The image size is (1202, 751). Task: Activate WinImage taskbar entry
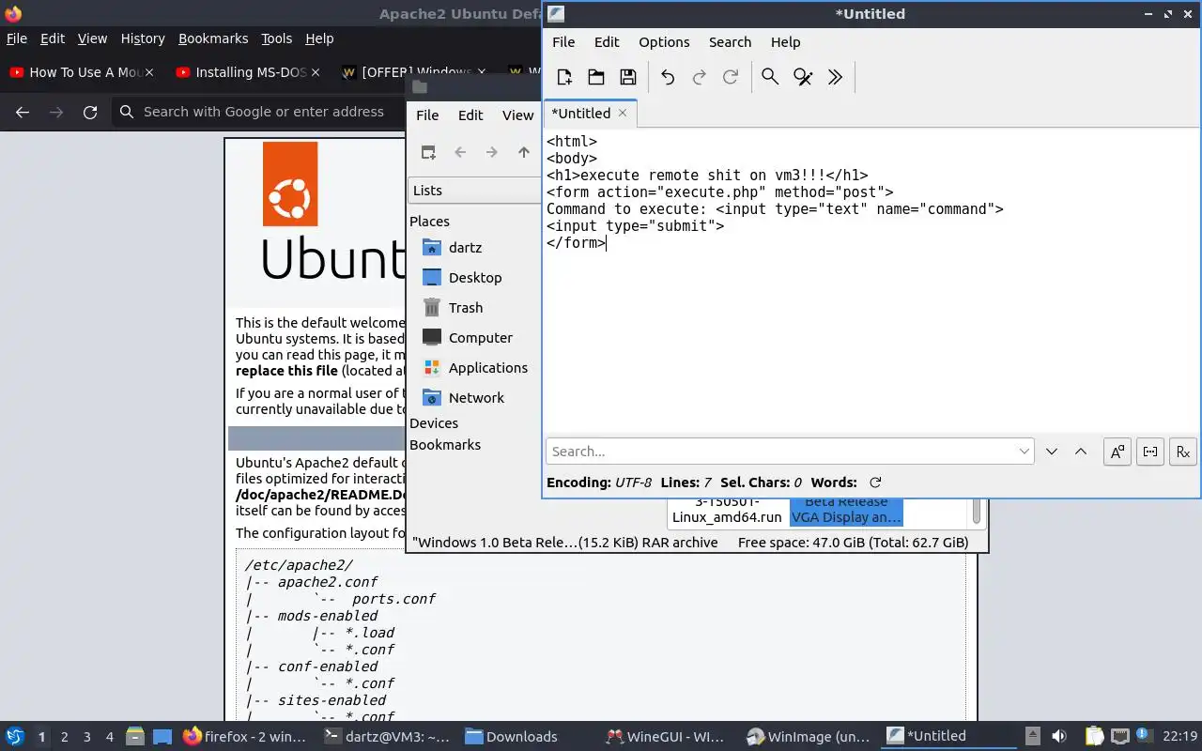809,737
